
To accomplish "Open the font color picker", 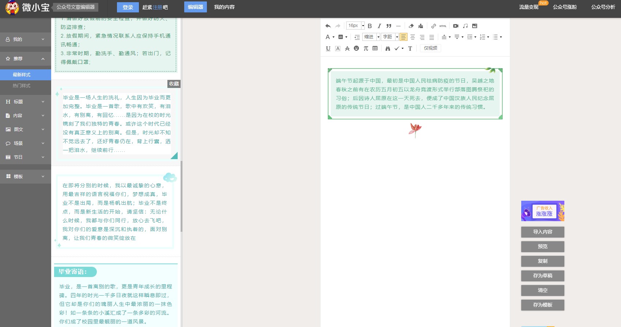I will (x=328, y=37).
